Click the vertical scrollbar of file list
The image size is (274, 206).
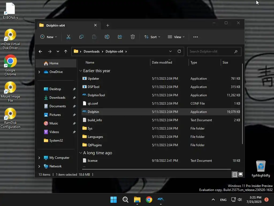tap(242, 104)
